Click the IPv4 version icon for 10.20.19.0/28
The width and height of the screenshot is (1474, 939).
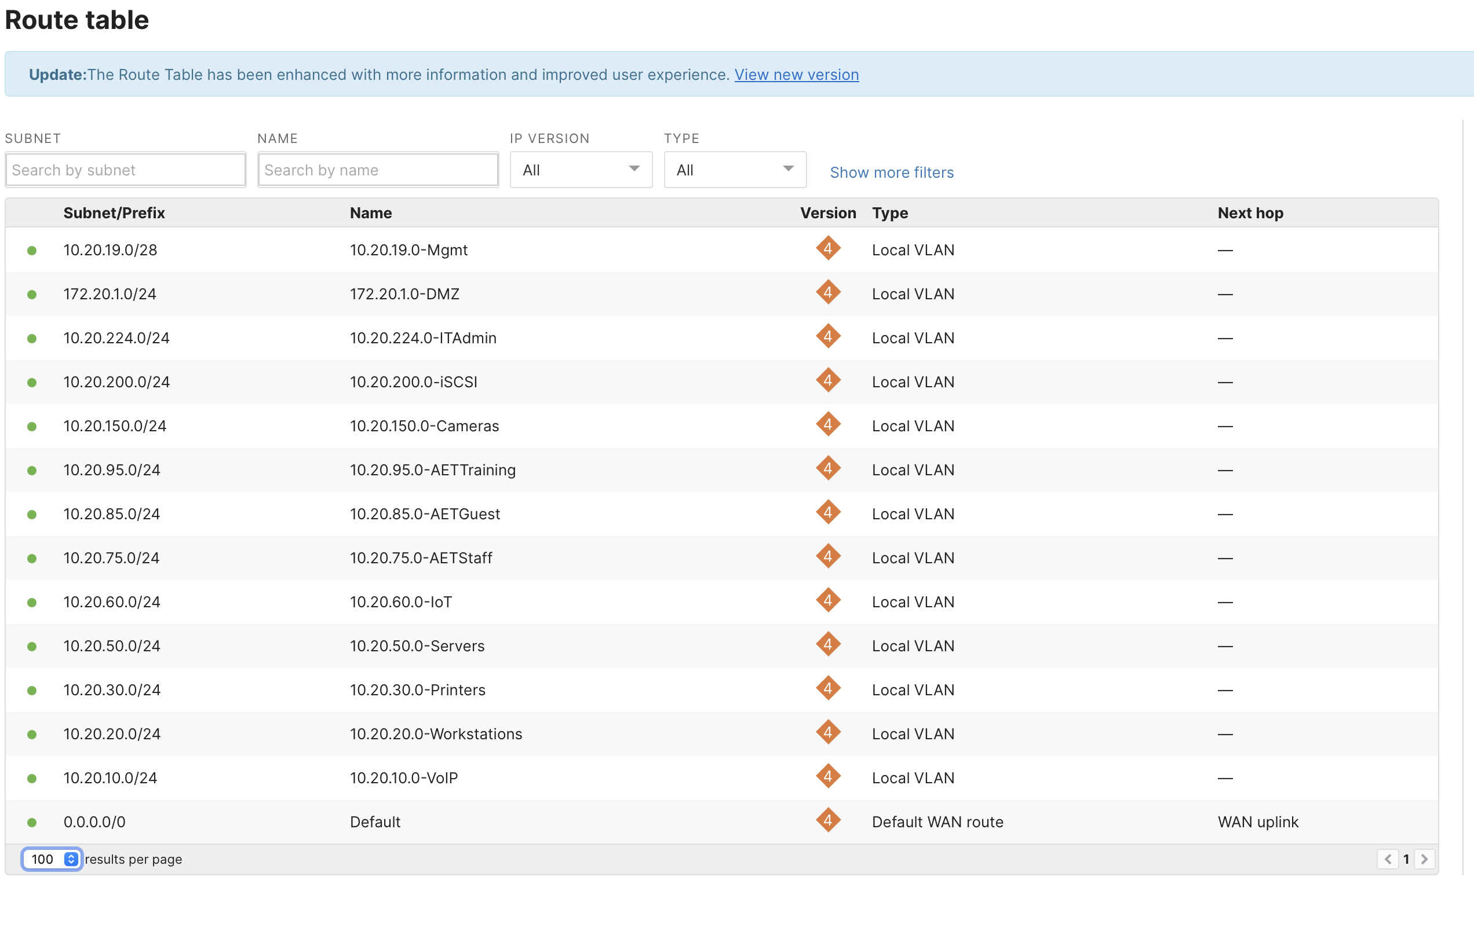pos(828,248)
